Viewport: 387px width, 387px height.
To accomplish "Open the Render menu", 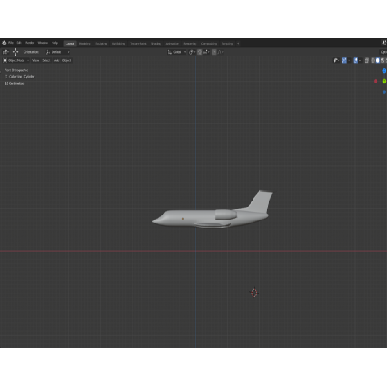I will tap(30, 43).
